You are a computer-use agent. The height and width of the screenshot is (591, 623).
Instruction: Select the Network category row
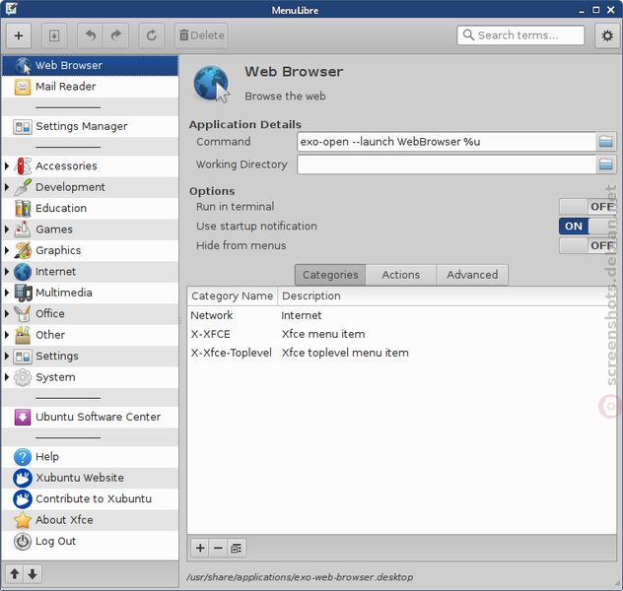[401, 315]
